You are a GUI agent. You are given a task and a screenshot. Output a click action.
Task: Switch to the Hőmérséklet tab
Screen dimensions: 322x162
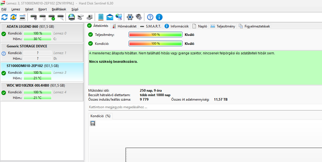click(x=124, y=26)
